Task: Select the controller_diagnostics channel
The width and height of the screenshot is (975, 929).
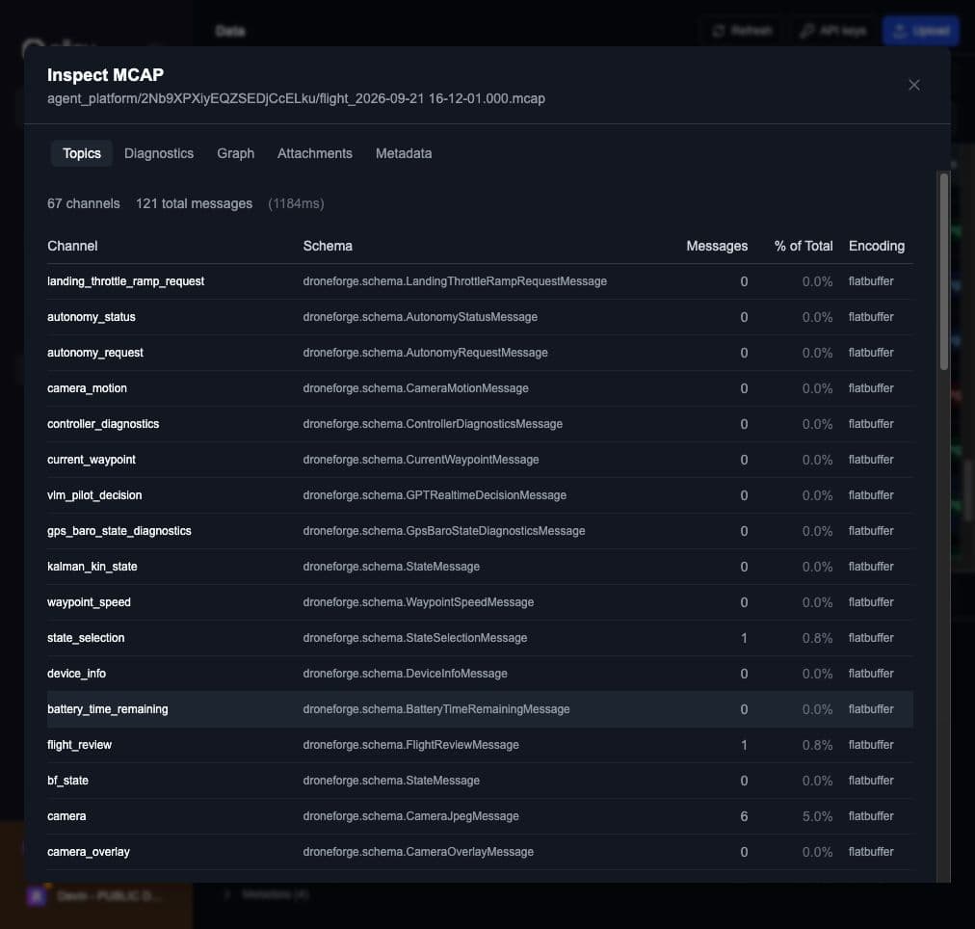Action: (103, 424)
